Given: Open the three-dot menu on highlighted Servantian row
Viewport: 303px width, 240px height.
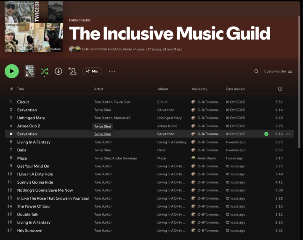Looking at the screenshot, I should [x=288, y=134].
